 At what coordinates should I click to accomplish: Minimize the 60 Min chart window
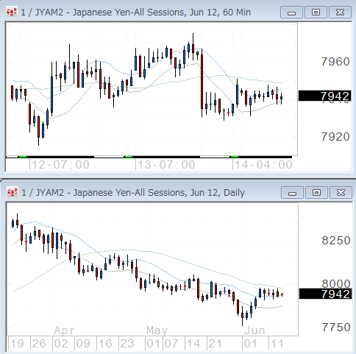(x=291, y=13)
